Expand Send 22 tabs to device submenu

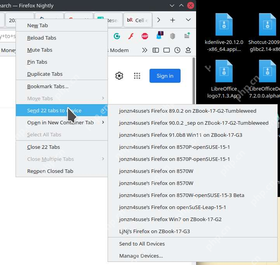click(62, 110)
